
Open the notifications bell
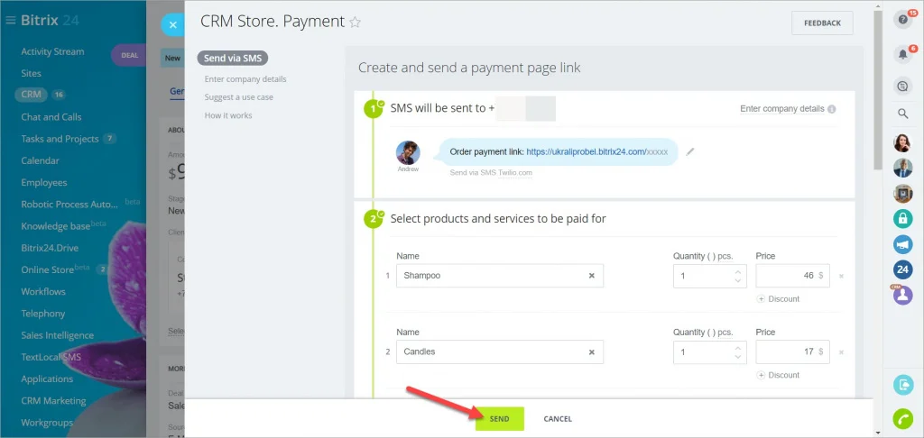(902, 54)
